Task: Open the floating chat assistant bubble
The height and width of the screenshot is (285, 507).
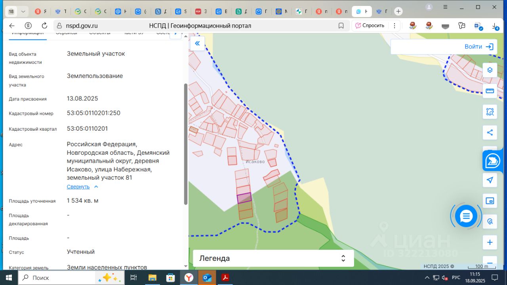Action: click(x=466, y=216)
